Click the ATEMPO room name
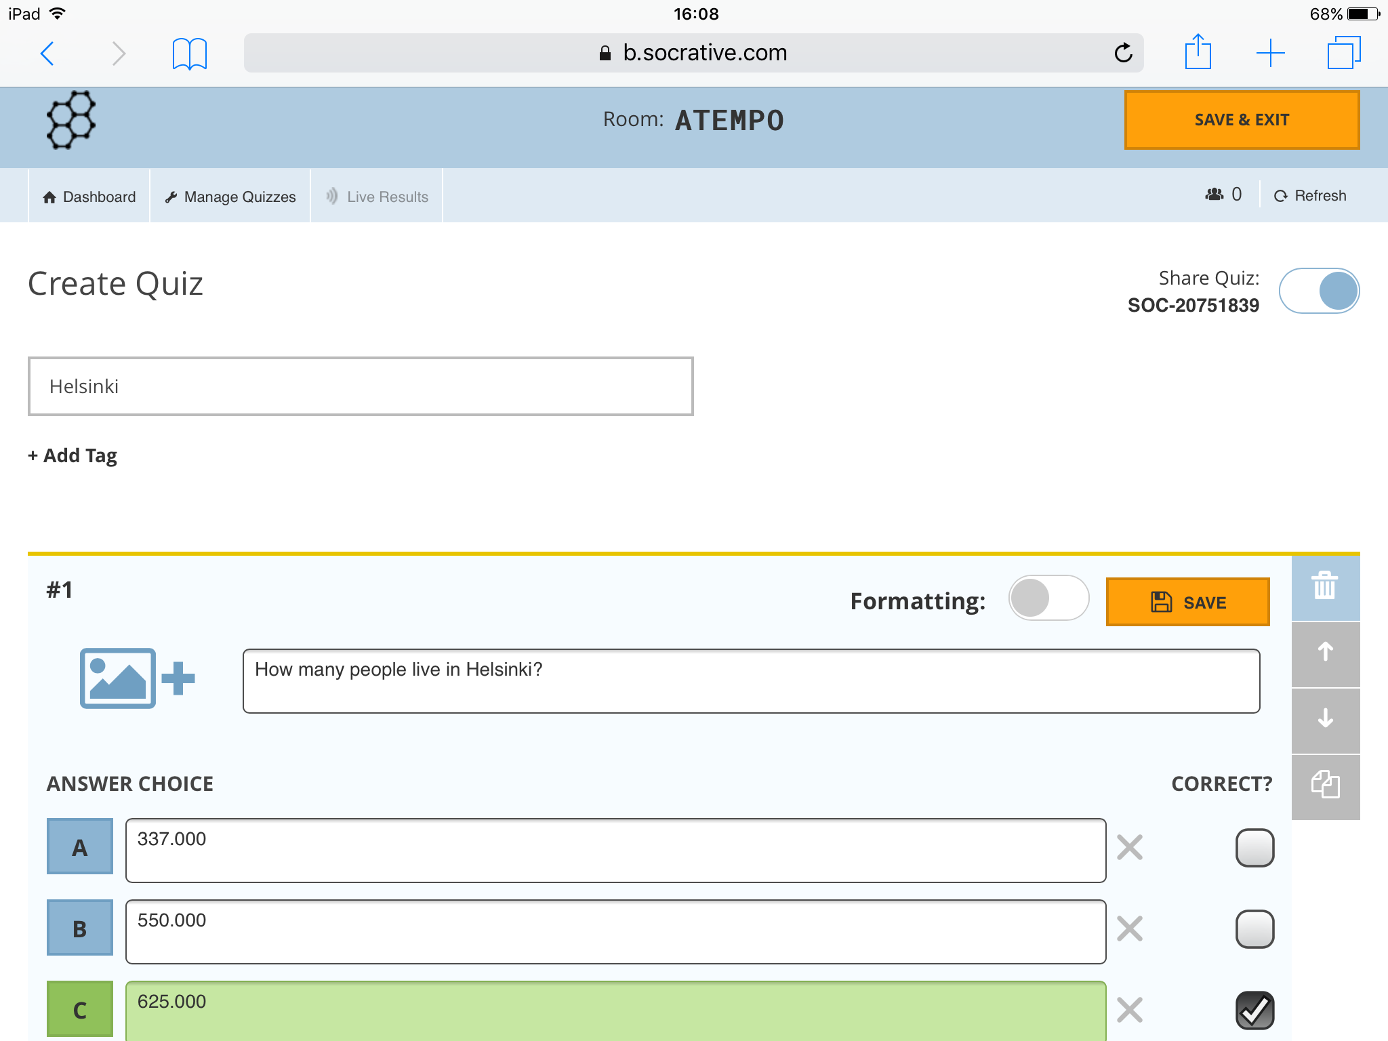This screenshot has height=1041, width=1388. point(729,121)
